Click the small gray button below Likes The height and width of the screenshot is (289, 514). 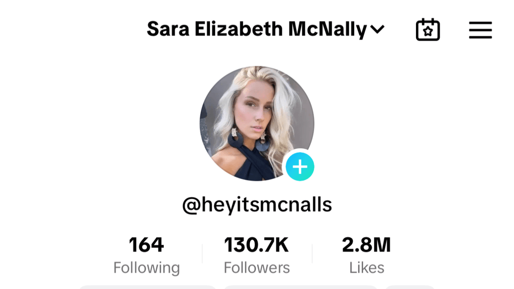click(x=410, y=288)
